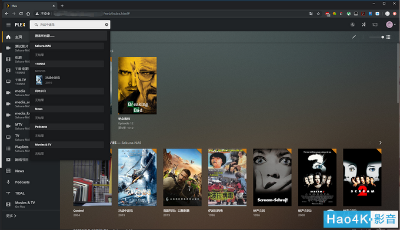Click the 118NAS header in search results

click(67, 63)
